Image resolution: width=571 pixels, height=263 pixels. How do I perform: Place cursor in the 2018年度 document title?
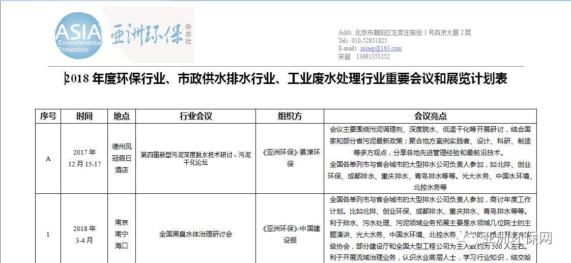tap(286, 79)
